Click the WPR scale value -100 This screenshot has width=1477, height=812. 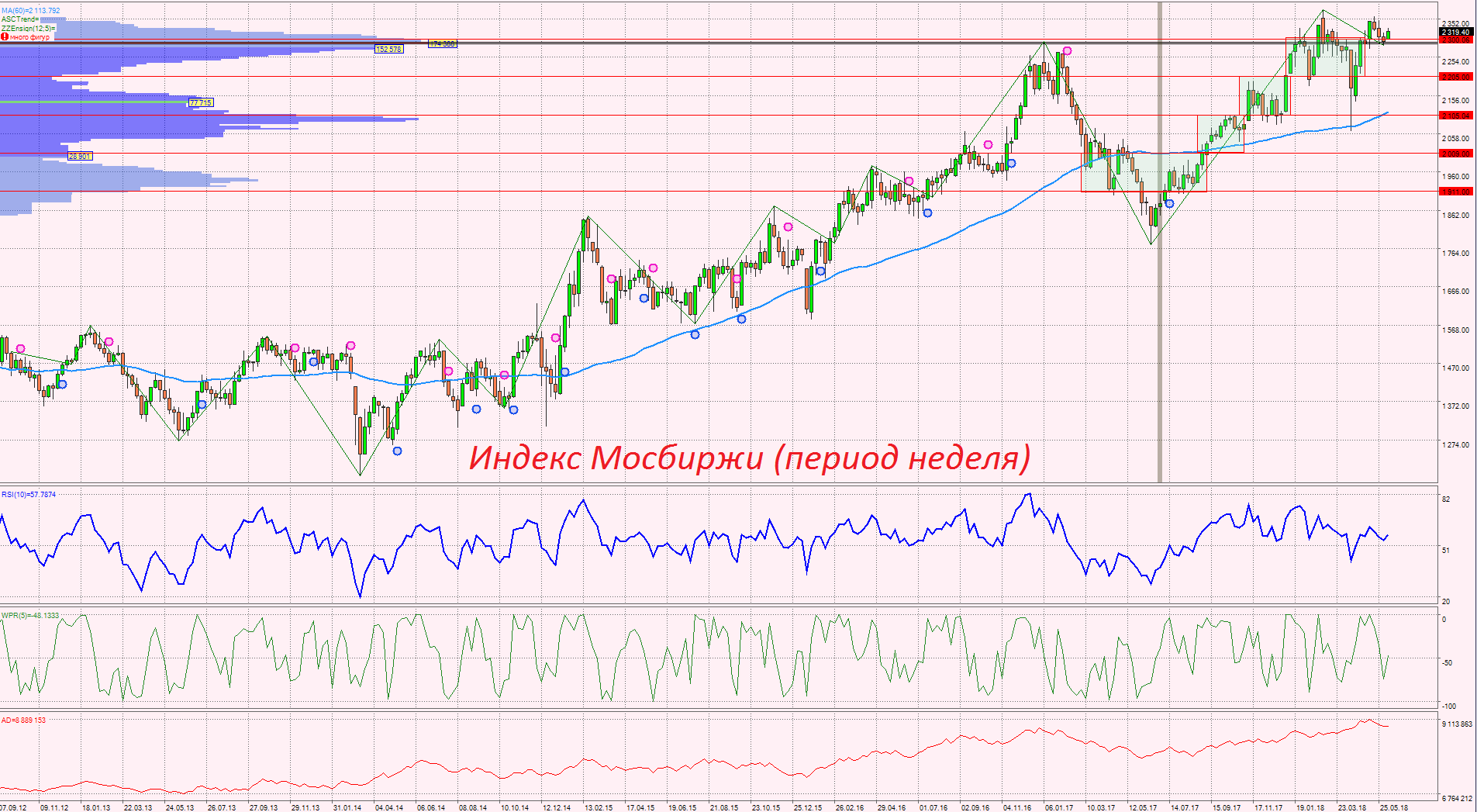[1449, 706]
